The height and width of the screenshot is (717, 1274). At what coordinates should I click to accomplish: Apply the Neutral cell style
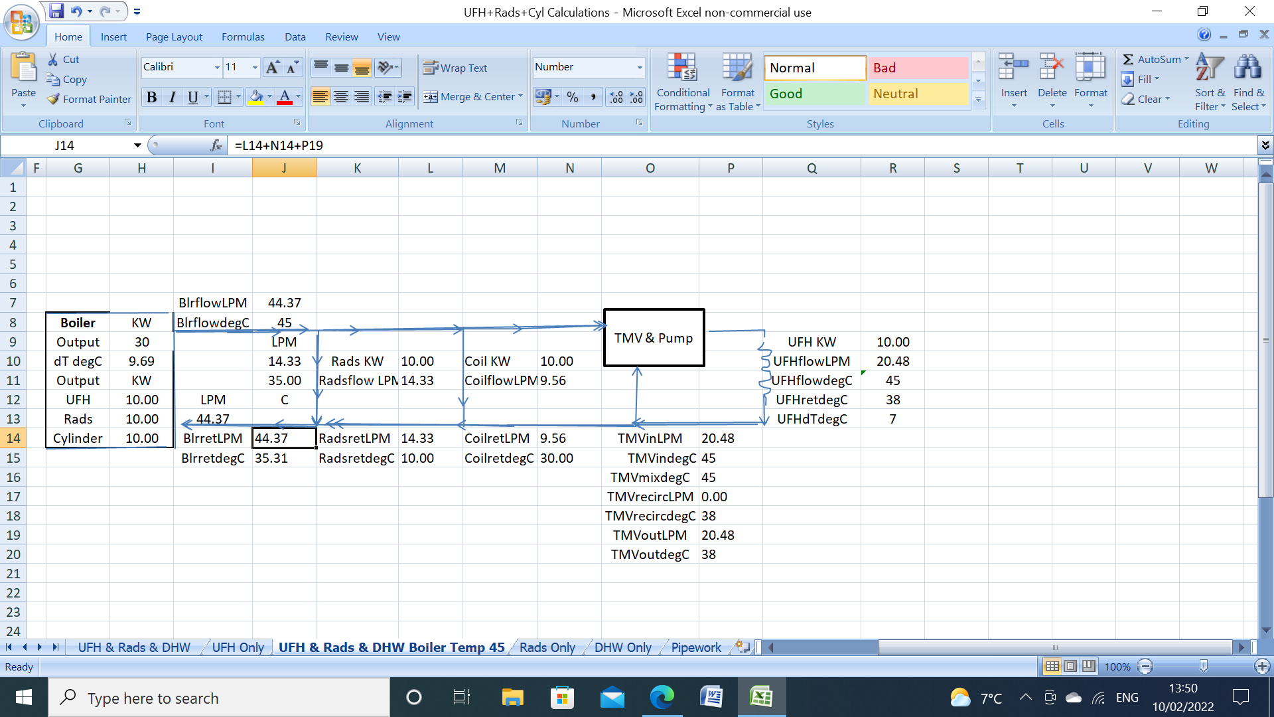point(918,94)
